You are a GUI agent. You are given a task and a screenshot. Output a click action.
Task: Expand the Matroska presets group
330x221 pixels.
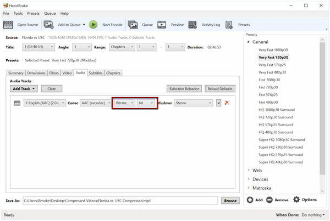(x=249, y=188)
